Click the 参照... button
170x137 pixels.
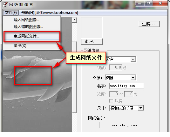(x=92, y=42)
